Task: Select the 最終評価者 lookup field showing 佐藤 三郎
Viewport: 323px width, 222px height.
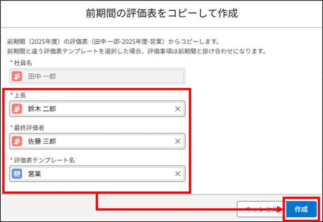Action: tap(95, 142)
